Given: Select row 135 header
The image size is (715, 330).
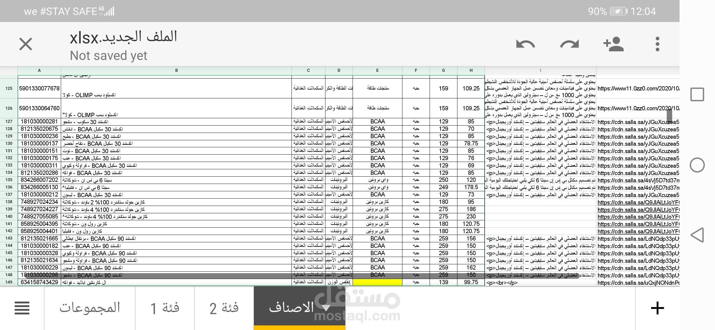Looking at the screenshot, I should (x=9, y=180).
